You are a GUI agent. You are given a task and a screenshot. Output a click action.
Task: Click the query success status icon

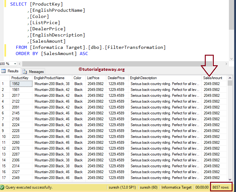(x=2, y=187)
